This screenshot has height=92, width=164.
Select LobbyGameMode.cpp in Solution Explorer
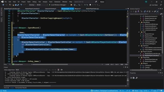pos(151,28)
